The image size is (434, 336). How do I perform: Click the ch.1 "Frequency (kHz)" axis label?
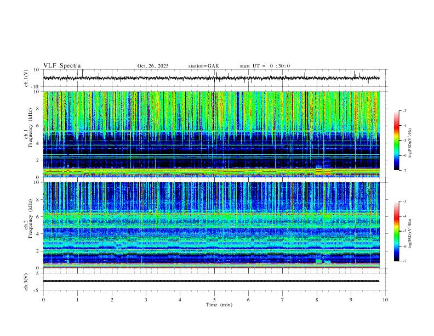click(x=30, y=127)
